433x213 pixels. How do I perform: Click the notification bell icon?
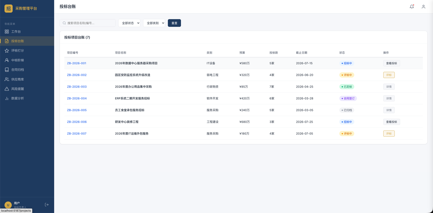[412, 6]
